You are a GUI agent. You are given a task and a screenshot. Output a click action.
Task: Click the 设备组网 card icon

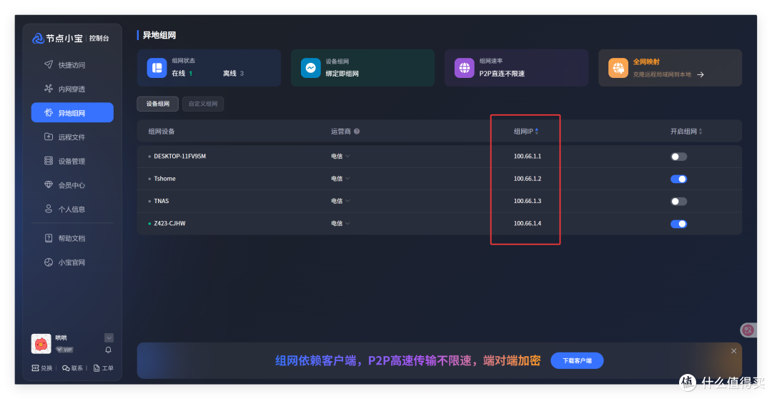coord(311,68)
